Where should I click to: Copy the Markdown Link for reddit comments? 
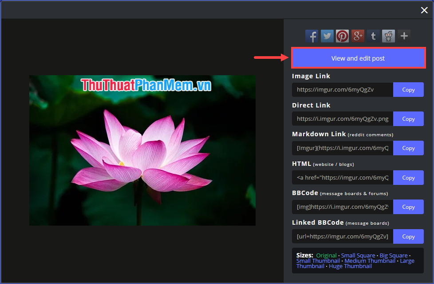coord(408,148)
